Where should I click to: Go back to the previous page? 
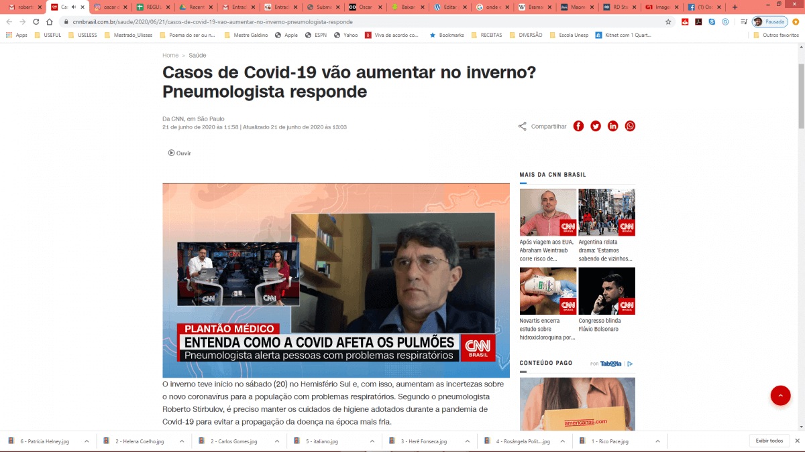[x=9, y=21]
